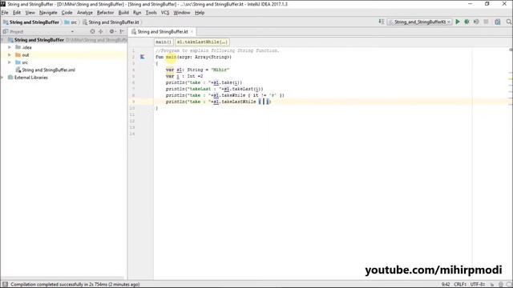
Task: Run with Coverage icon in toolbar
Action: pos(476,22)
